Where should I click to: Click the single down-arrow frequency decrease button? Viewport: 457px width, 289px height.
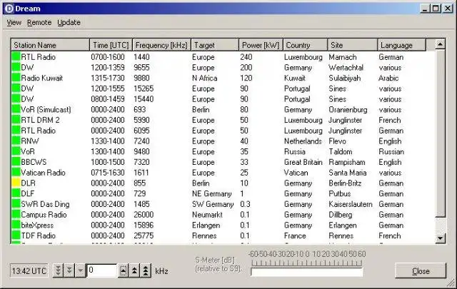(x=80, y=270)
